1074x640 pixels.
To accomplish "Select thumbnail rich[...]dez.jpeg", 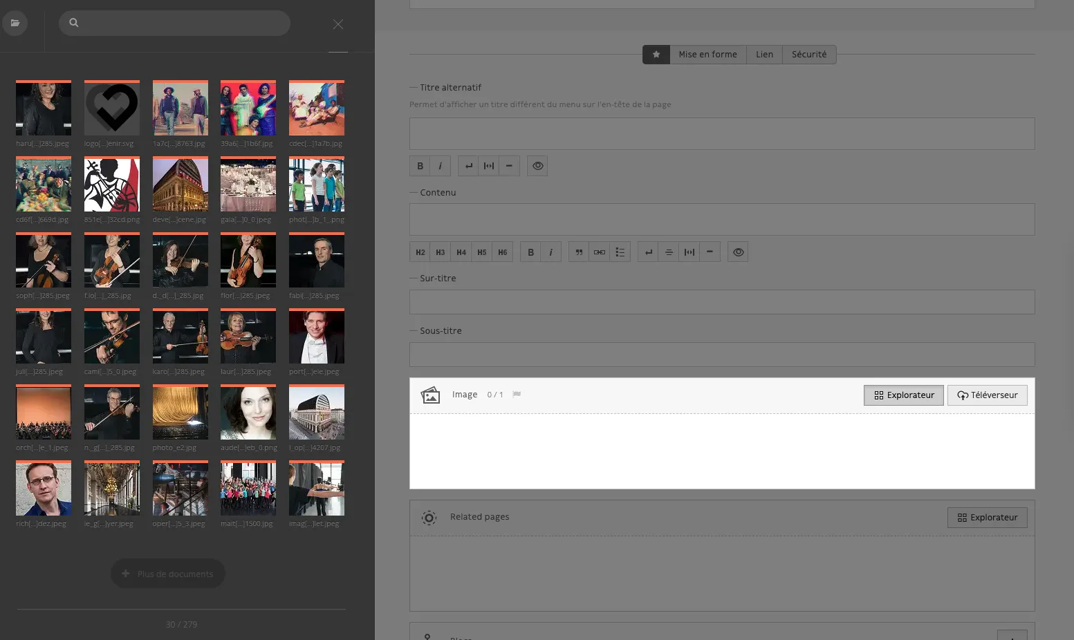I will pyautogui.click(x=44, y=489).
